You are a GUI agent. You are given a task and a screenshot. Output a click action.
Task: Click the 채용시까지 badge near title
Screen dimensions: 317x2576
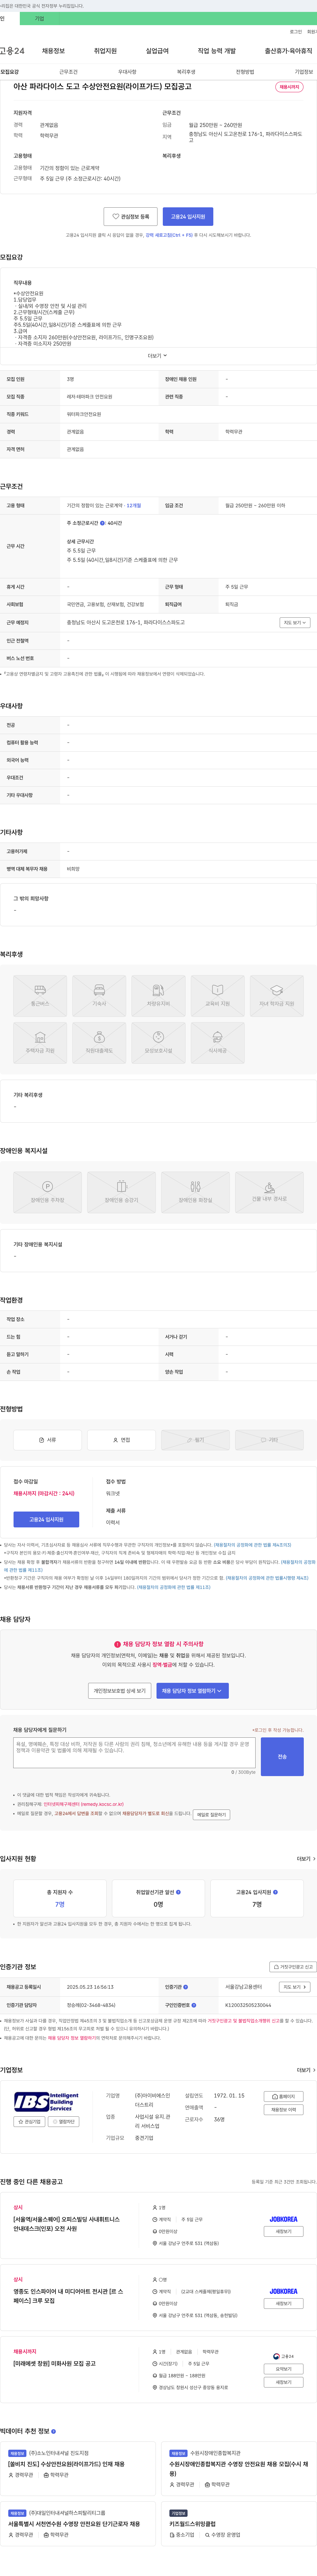pos(289,87)
